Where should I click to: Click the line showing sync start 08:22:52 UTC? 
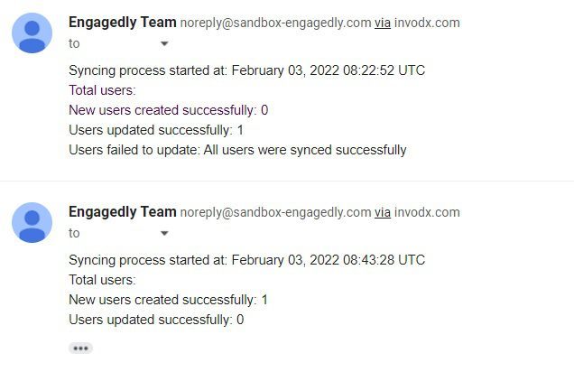point(246,70)
